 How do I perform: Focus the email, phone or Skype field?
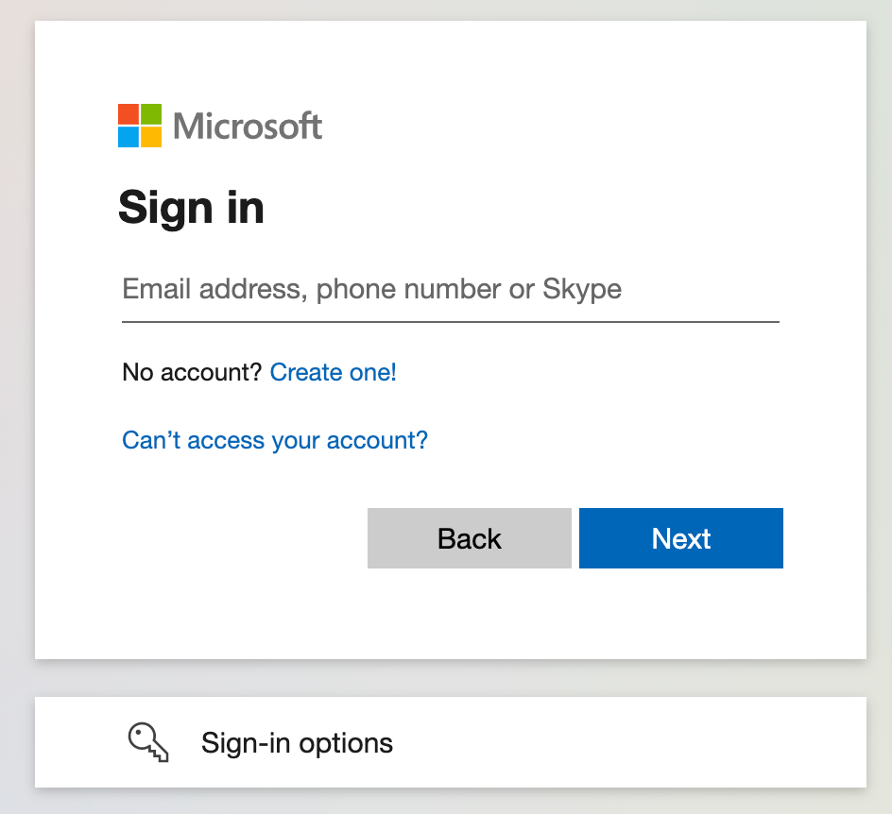450,289
